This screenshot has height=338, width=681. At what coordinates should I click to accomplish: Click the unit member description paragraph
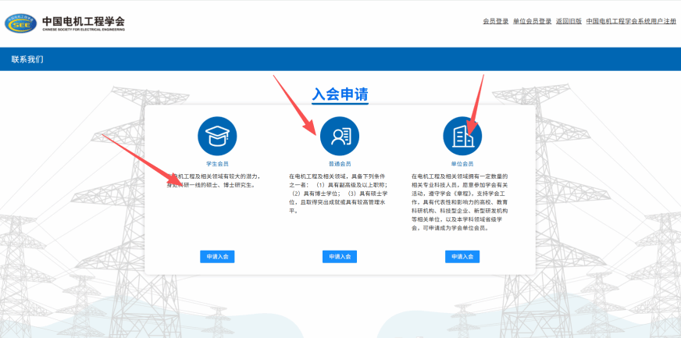461,202
